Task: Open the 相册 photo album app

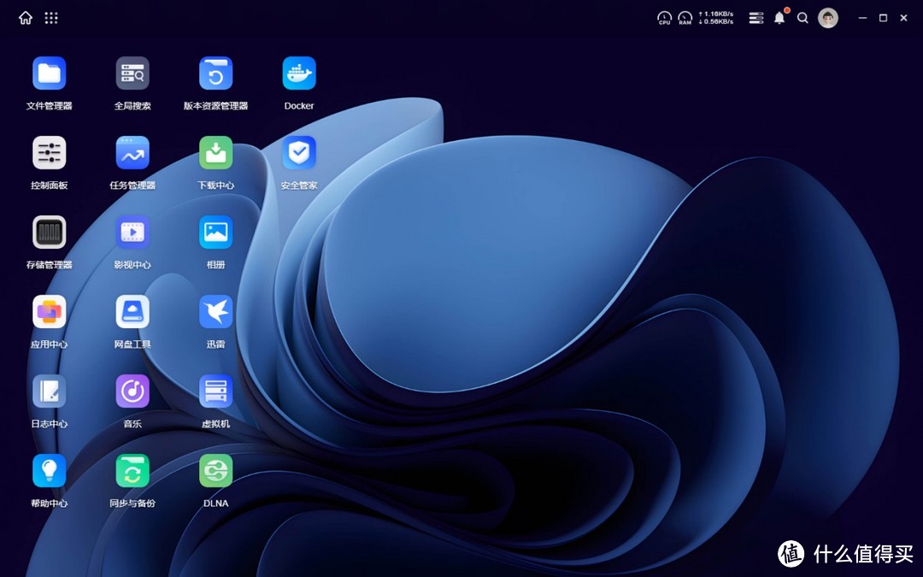Action: (215, 233)
